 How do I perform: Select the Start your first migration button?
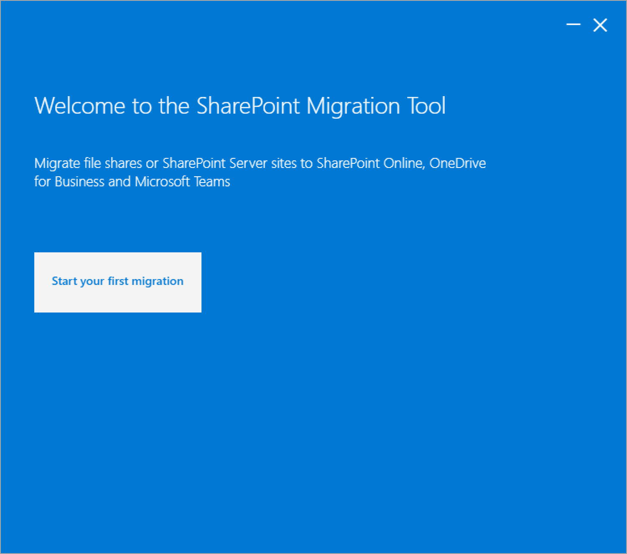(117, 282)
